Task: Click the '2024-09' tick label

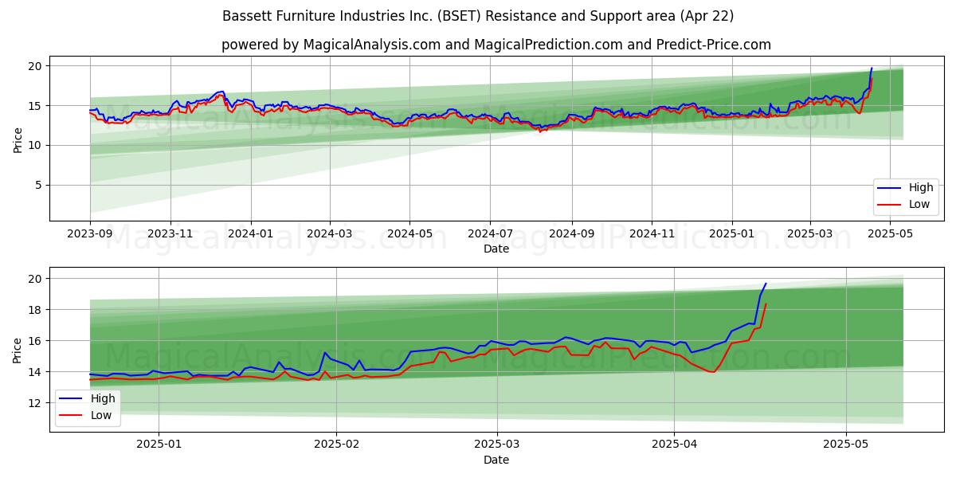Action: coord(572,234)
